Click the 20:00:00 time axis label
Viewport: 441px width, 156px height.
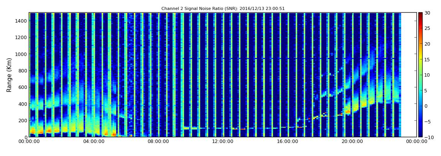(353, 142)
